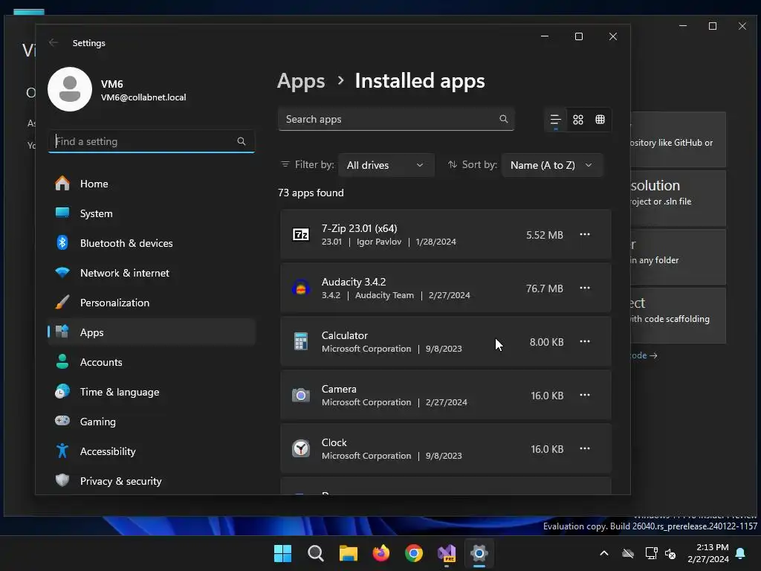Click the Clock app icon
This screenshot has height=571, width=761.
point(301,448)
